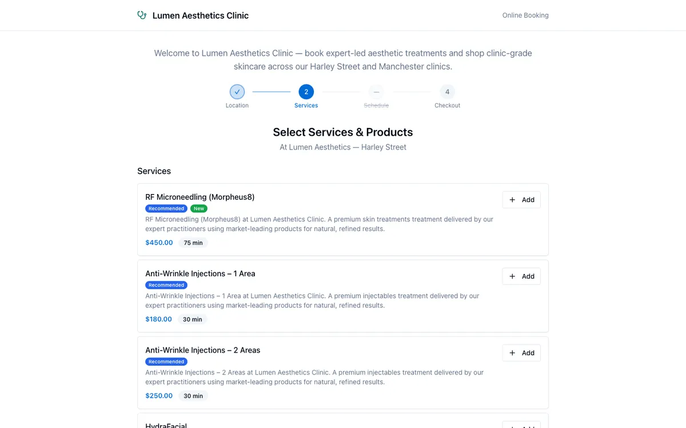686x428 pixels.
Task: Click plus icon on RF Microneedling Add button
Action: (512, 200)
